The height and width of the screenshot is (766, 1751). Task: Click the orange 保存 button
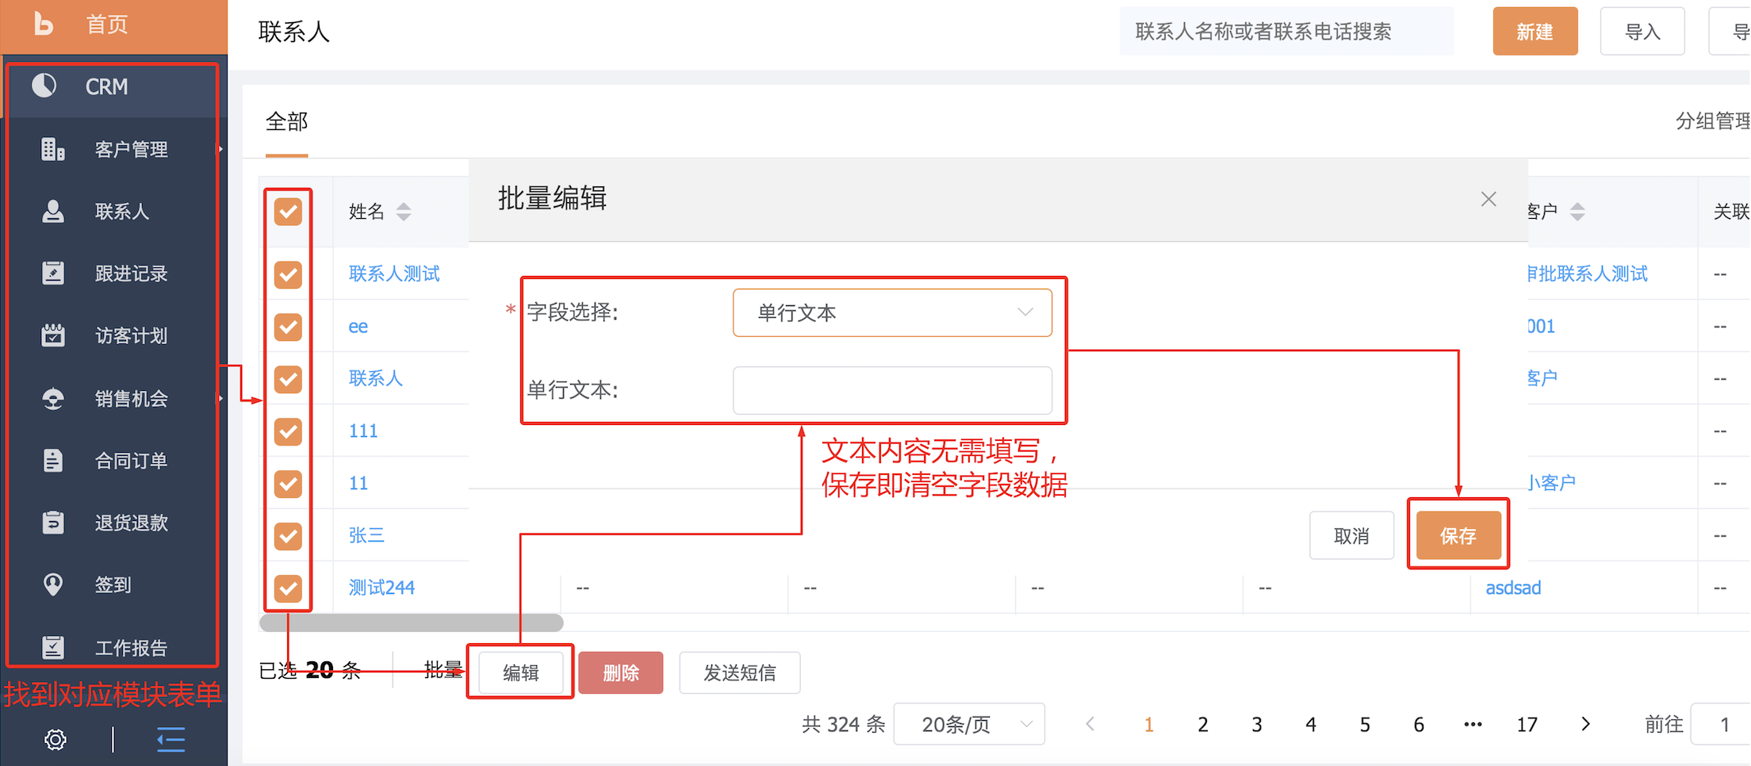point(1458,536)
